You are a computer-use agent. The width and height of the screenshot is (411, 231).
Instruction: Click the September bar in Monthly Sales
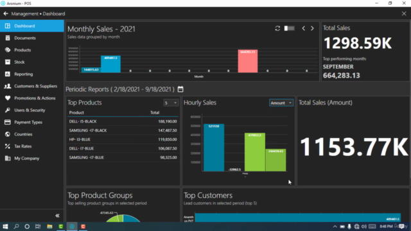pos(248,61)
